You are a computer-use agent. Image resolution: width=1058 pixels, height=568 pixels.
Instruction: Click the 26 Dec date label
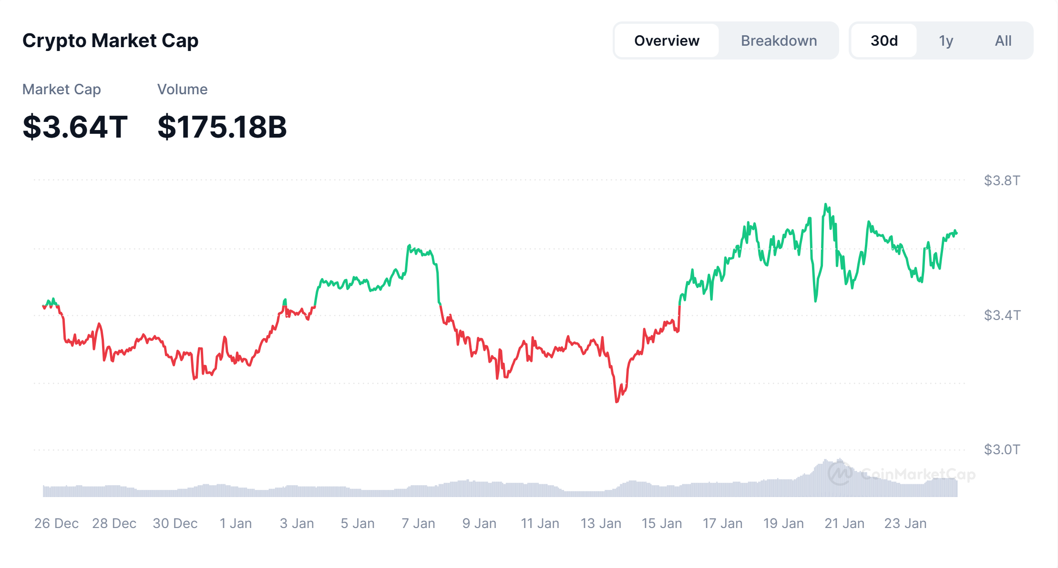point(56,523)
